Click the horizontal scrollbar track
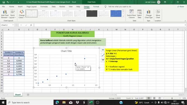187x105 pixels. click(148, 95)
